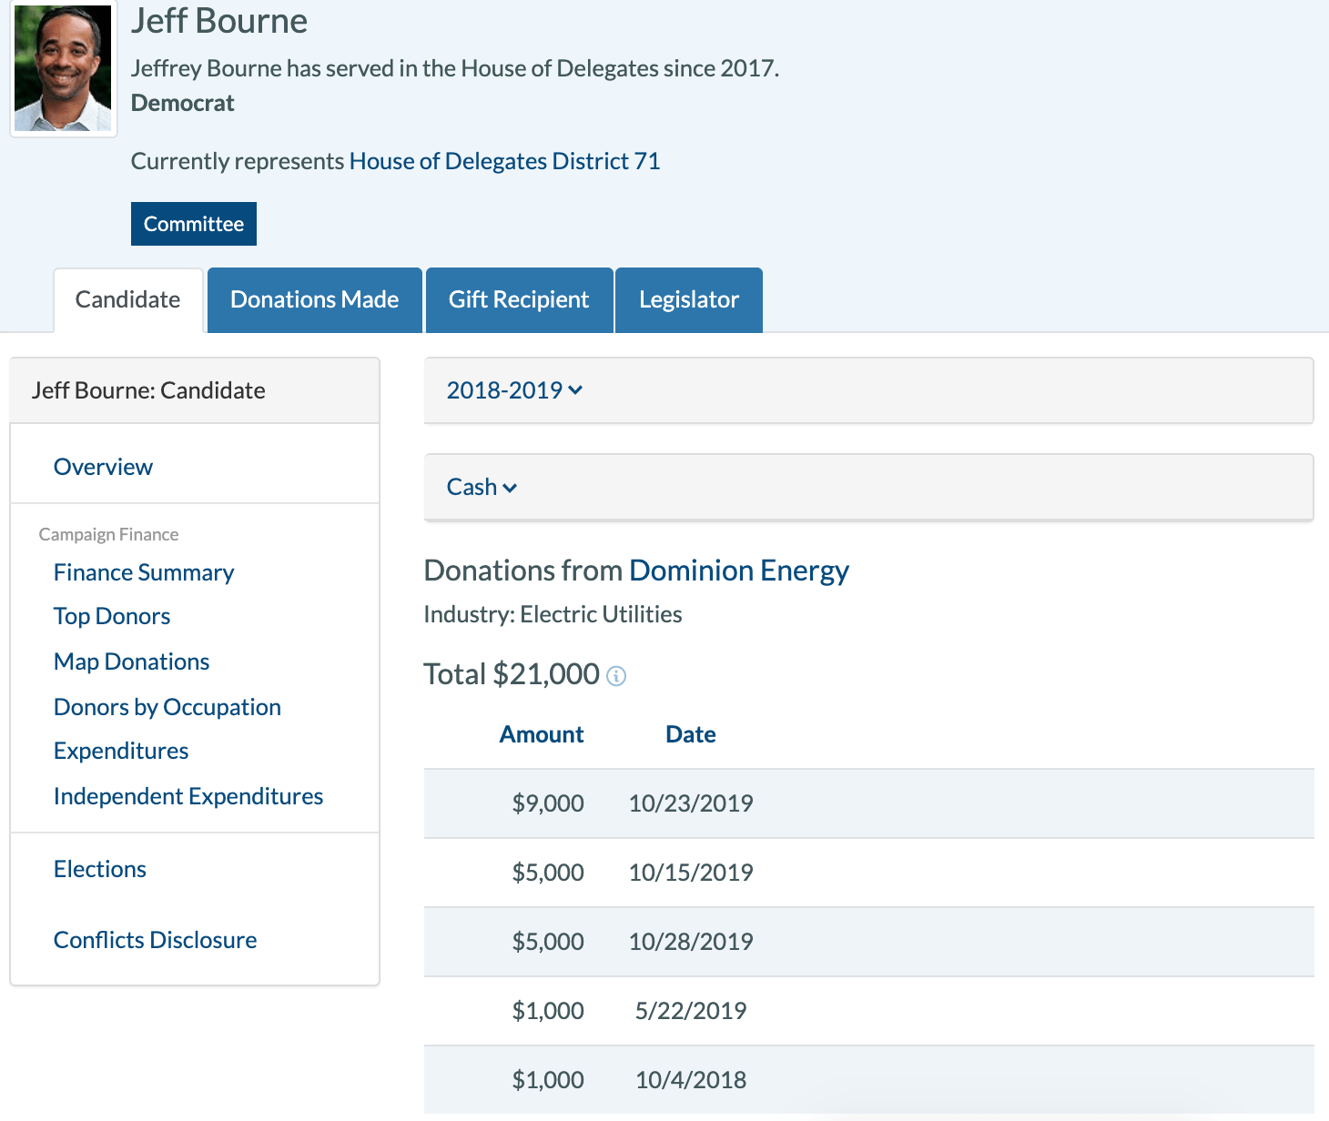Open the 2018-2019 election cycle dropdown
Viewport: 1329px width, 1121px height.
pyautogui.click(x=514, y=390)
